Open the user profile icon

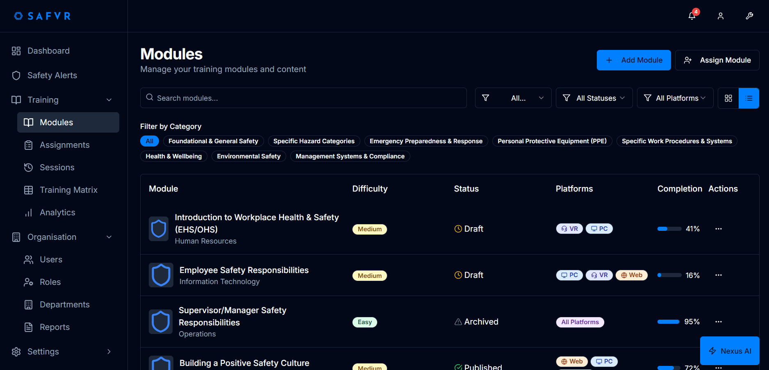click(721, 16)
